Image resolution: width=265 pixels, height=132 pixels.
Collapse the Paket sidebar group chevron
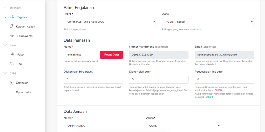pos(5,45)
